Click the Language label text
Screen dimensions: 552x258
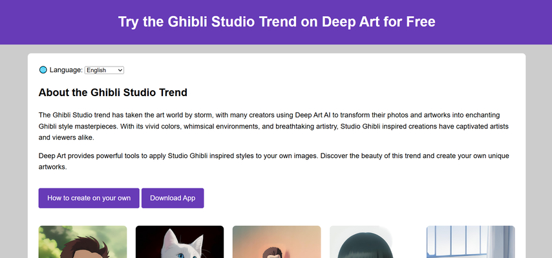coord(66,70)
